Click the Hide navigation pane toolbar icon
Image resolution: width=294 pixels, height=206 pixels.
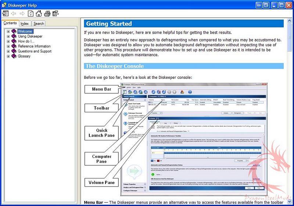pyautogui.click(x=5, y=14)
